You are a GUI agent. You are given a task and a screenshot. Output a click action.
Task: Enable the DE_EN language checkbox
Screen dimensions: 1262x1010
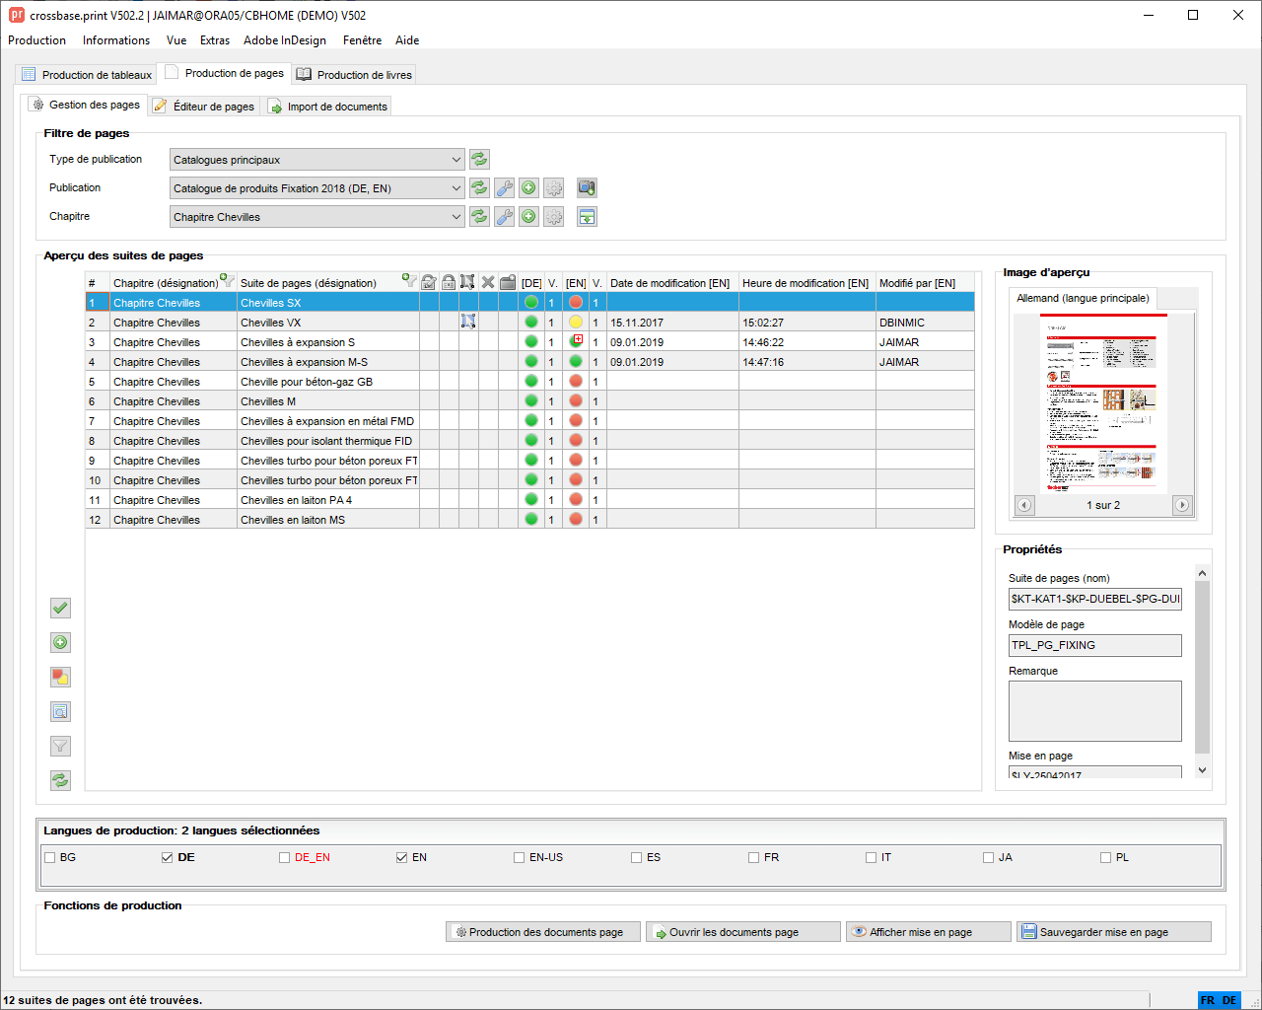pyautogui.click(x=285, y=857)
